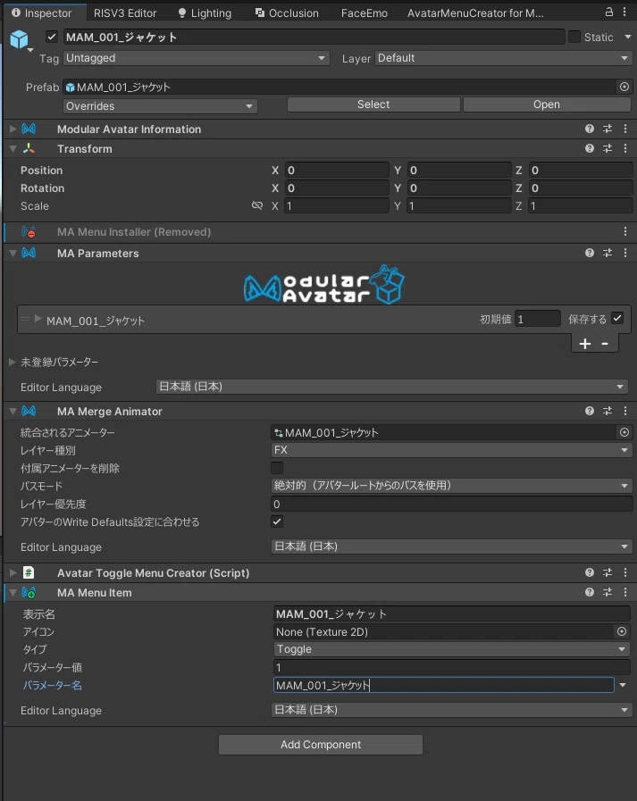637x801 pixels.
Task: Click Position X value field
Action: pos(337,170)
